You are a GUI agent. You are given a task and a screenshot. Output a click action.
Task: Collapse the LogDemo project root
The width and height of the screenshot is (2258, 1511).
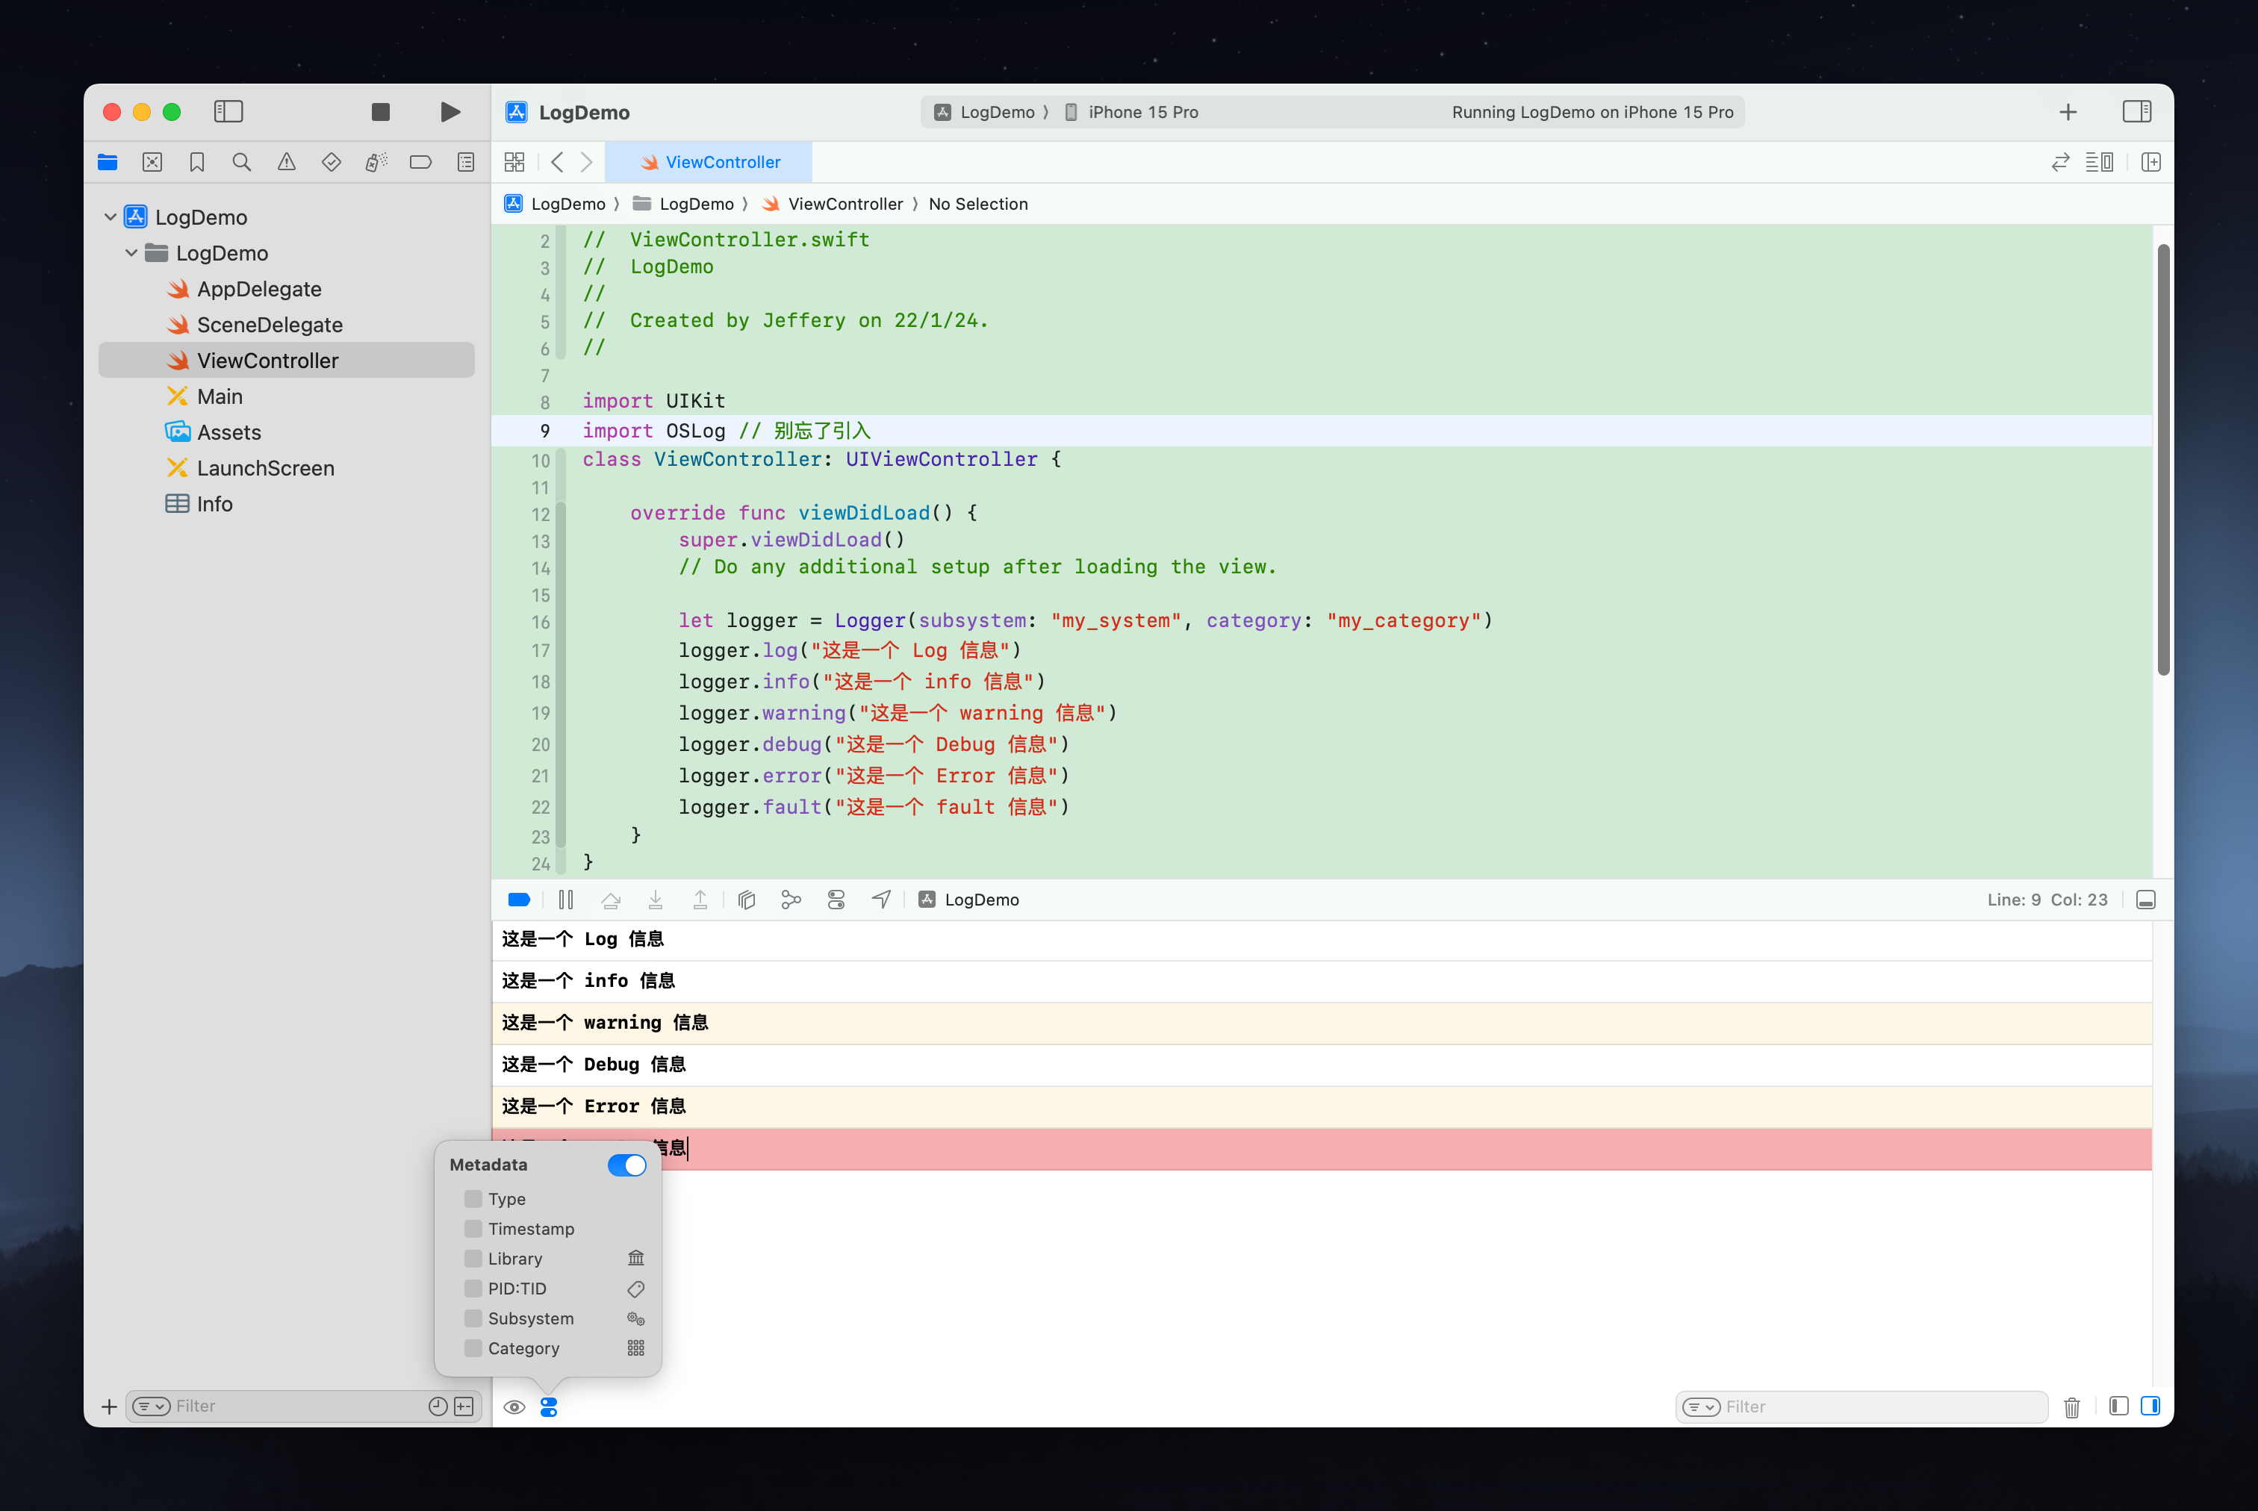pos(110,216)
